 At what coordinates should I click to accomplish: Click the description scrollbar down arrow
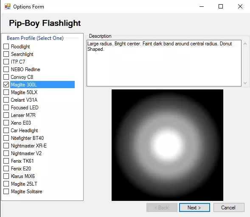click(x=245, y=83)
